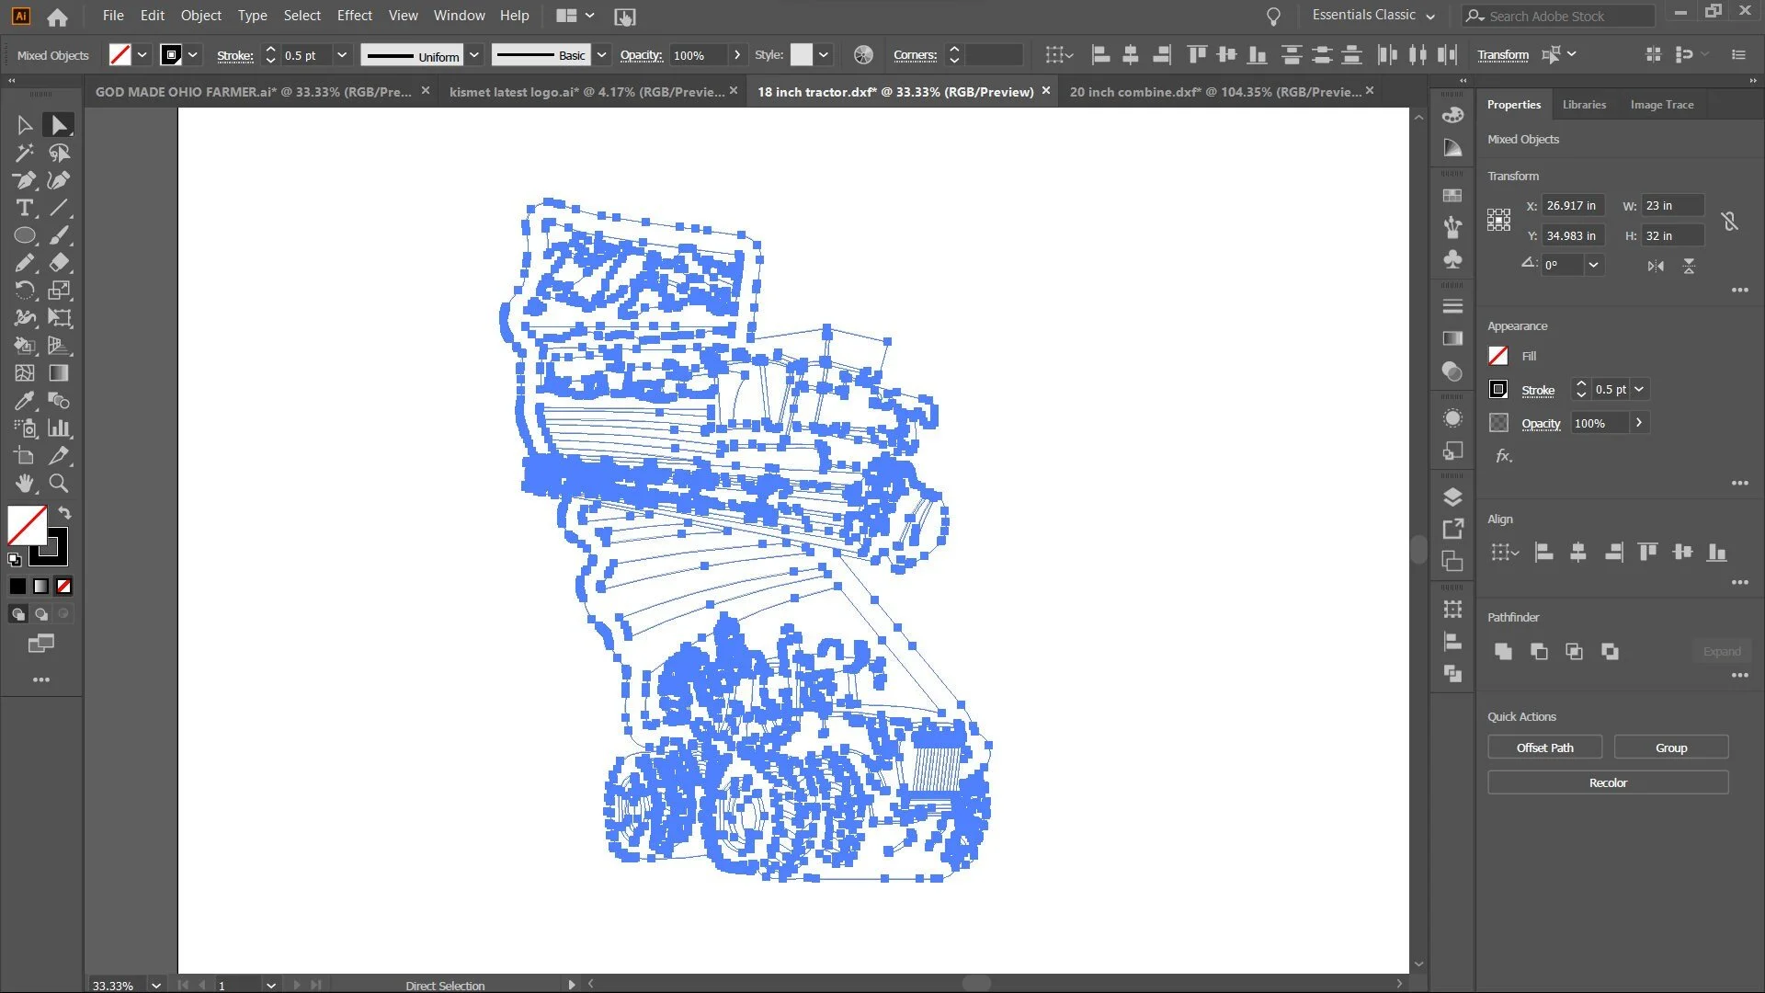Expand the Essentials Classic workspace menu
Viewport: 1765px width, 993px height.
pyautogui.click(x=1430, y=16)
